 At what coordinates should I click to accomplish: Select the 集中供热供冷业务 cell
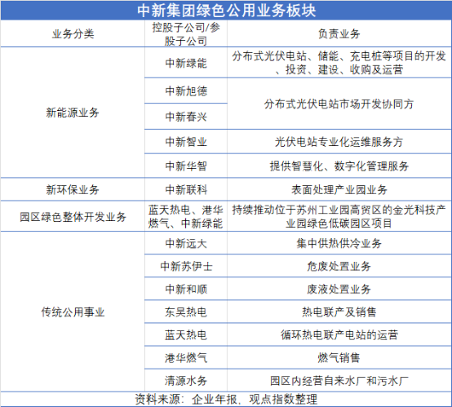(339, 243)
